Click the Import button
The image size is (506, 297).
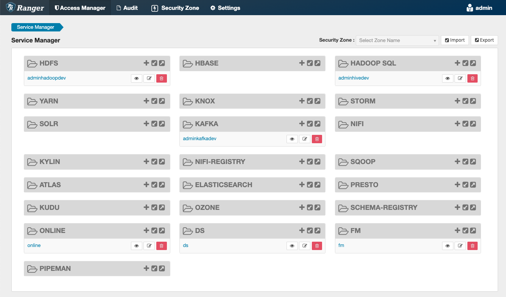click(x=455, y=40)
